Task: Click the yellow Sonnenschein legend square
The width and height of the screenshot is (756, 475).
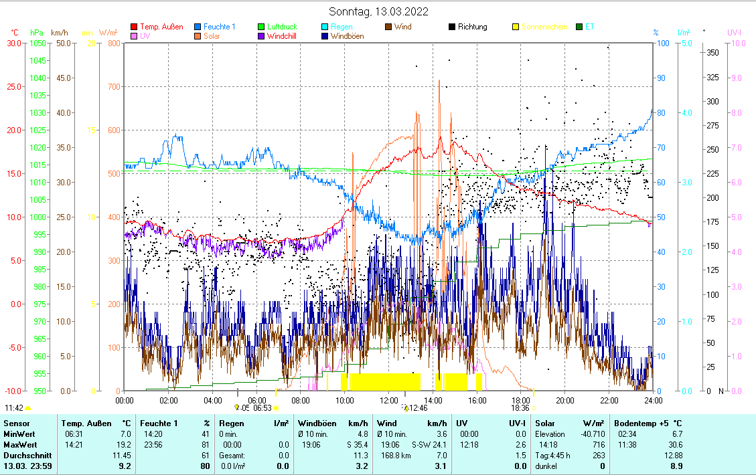Action: click(x=516, y=27)
